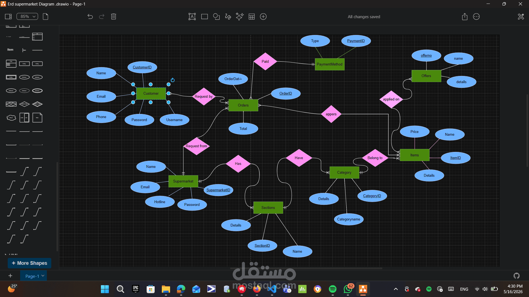Image resolution: width=529 pixels, height=297 pixels.
Task: Toggle the format panel wrench icon
Action: click(521, 17)
